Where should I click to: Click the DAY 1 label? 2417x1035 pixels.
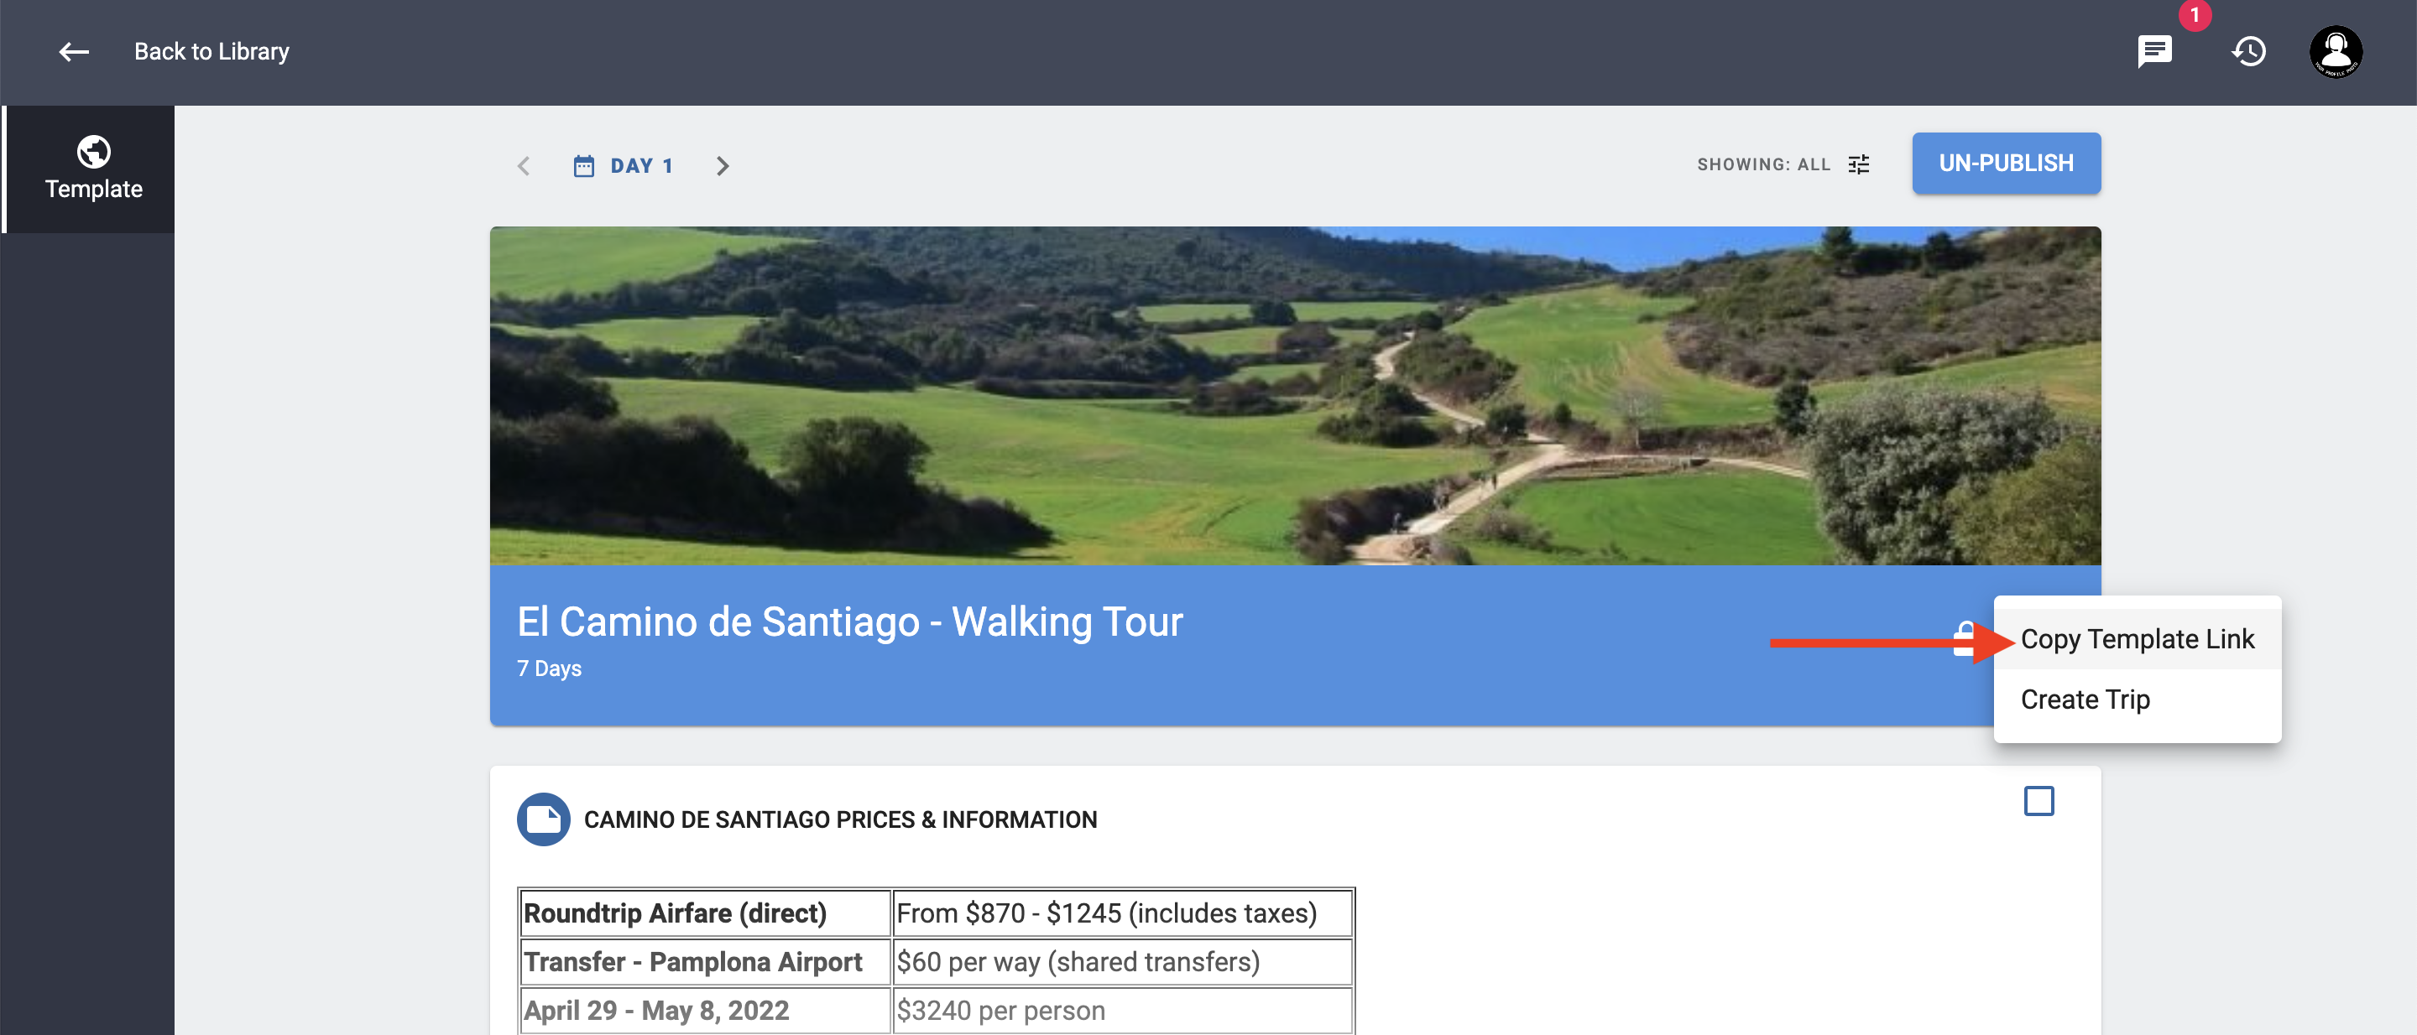click(x=642, y=166)
